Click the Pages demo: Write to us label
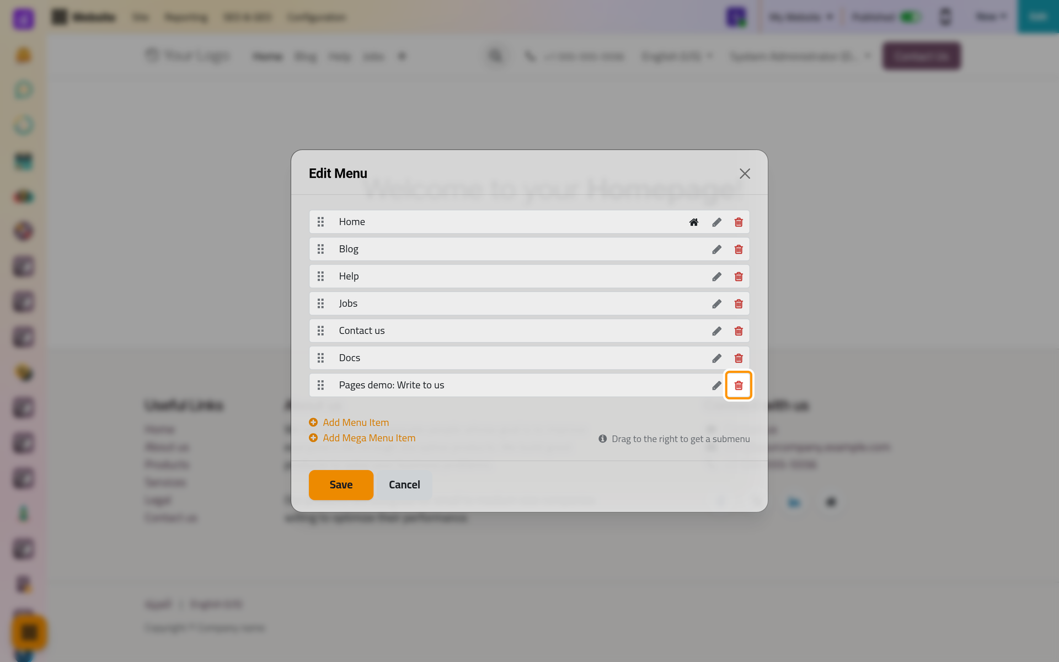This screenshot has height=662, width=1059. click(392, 385)
